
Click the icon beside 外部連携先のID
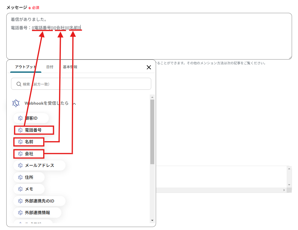point(20,201)
